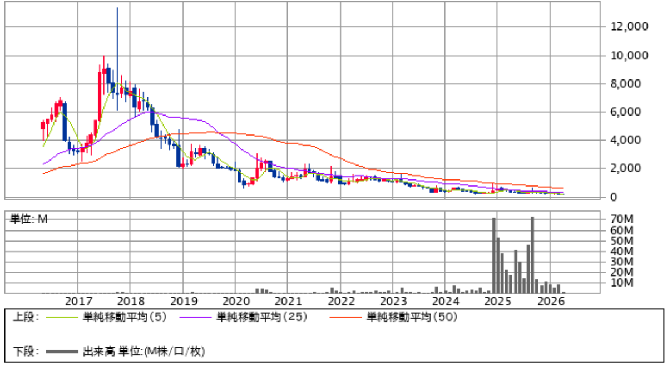Screen dimensions: 667x366
Task: Click the 上段: legend row label
Action: (x=26, y=318)
